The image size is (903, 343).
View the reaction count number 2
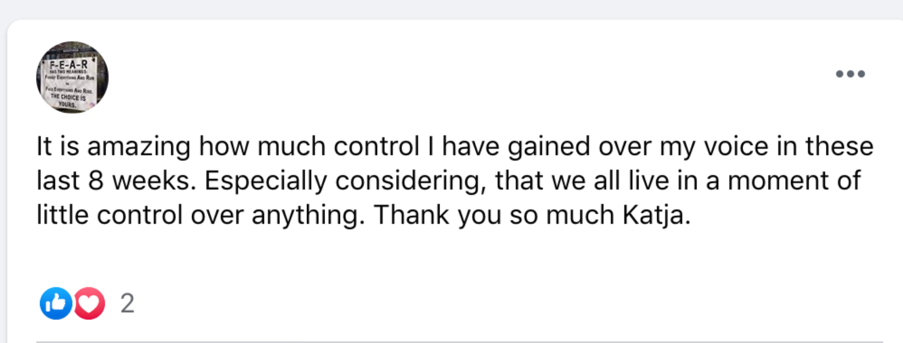(x=127, y=303)
